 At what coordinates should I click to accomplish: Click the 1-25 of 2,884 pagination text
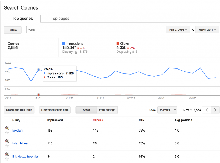point(192,110)
